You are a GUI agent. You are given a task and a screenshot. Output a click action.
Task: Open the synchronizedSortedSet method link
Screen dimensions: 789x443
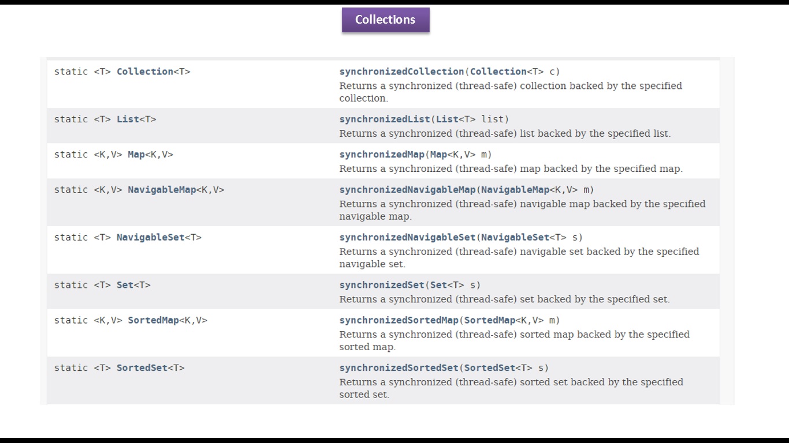(399, 368)
